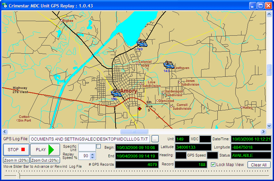Click the Latitude value 34006133
The width and height of the screenshot is (274, 181).
(193, 147)
